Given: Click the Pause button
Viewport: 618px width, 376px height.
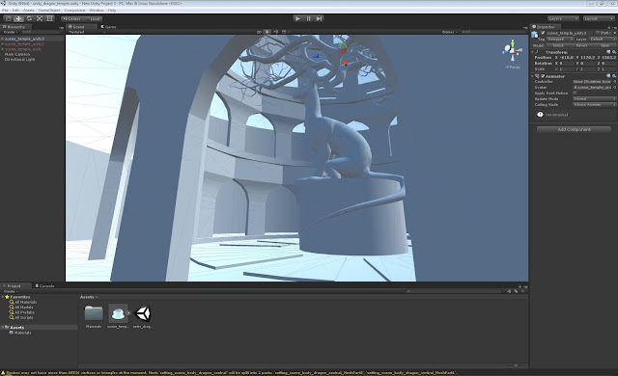Looking at the screenshot, I should tap(309, 18).
